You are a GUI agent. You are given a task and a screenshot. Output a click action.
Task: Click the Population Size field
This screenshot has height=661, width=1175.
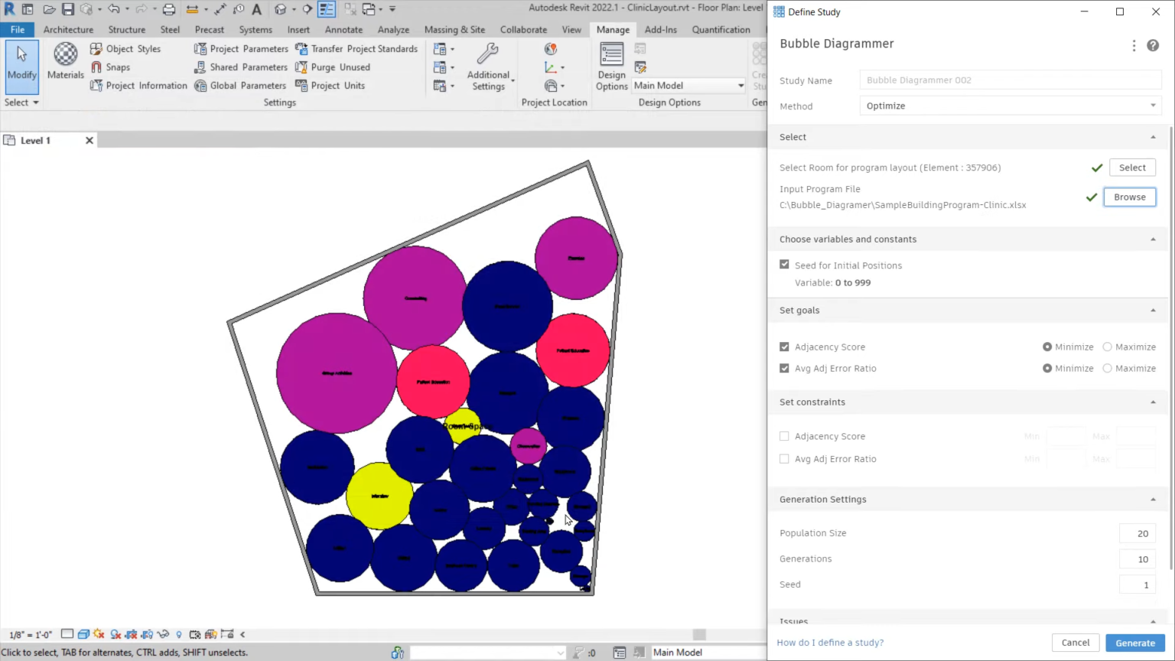tap(1137, 533)
